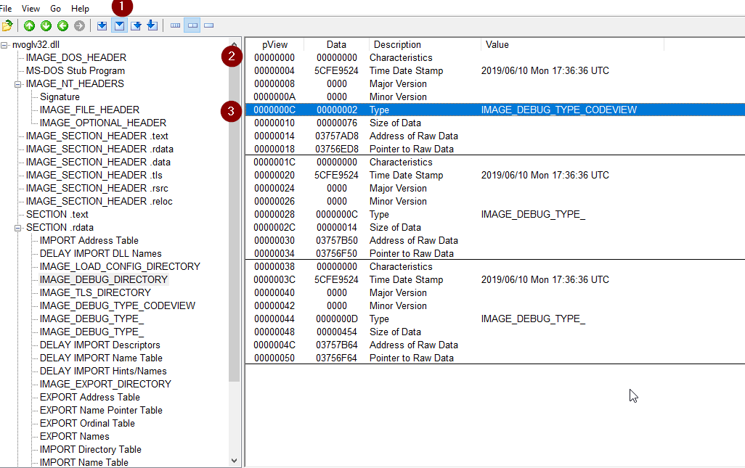Collapse the SECTION .rdata tree node
This screenshot has height=468, width=745.
pyautogui.click(x=17, y=227)
